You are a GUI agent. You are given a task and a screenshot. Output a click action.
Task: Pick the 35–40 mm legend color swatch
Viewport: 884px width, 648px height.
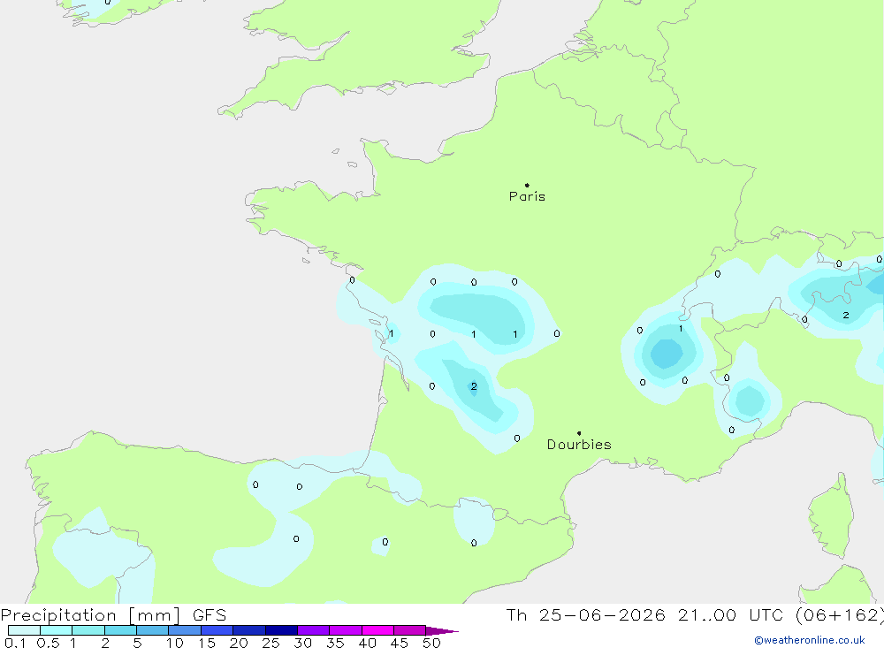(x=346, y=630)
